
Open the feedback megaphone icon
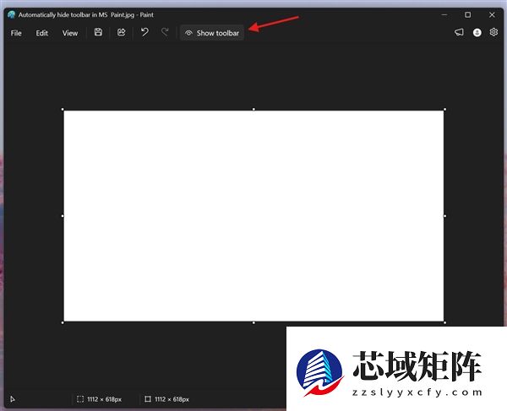pyautogui.click(x=459, y=32)
